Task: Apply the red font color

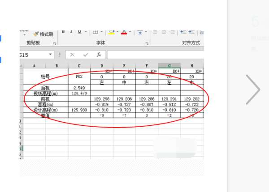Action: (124, 32)
